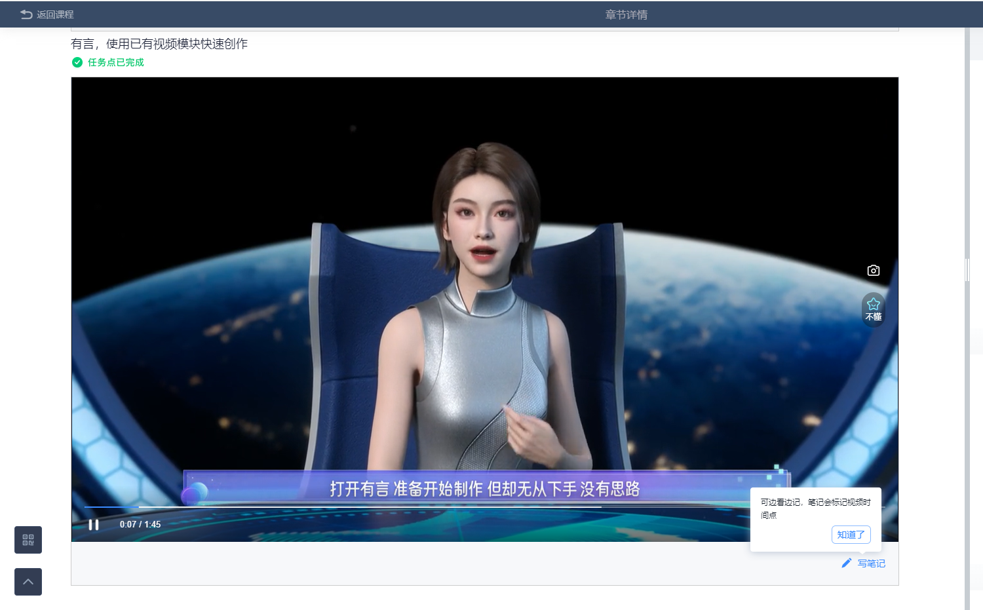
Task: Click the green 任务点已完成 status
Action: pos(116,62)
